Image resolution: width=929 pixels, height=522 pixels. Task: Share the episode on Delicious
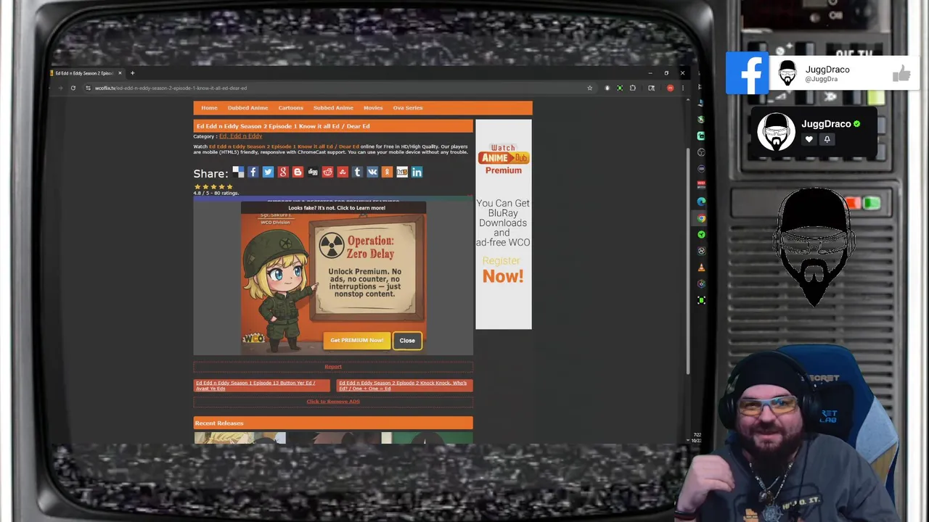(x=238, y=172)
